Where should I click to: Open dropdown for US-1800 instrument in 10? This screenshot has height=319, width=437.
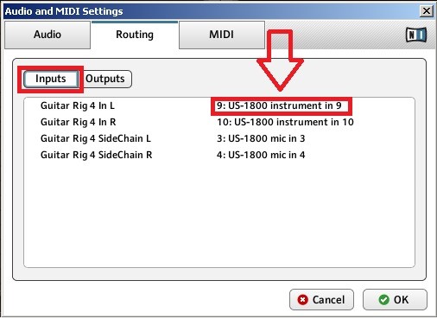(285, 122)
